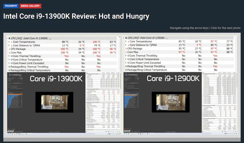Click the Core Power Limit Exceeded circle icon, 13900K panel

tap(12, 63)
